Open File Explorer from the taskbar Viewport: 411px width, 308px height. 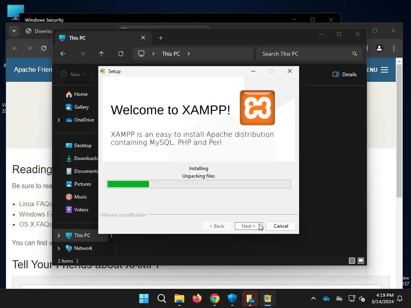(179, 298)
